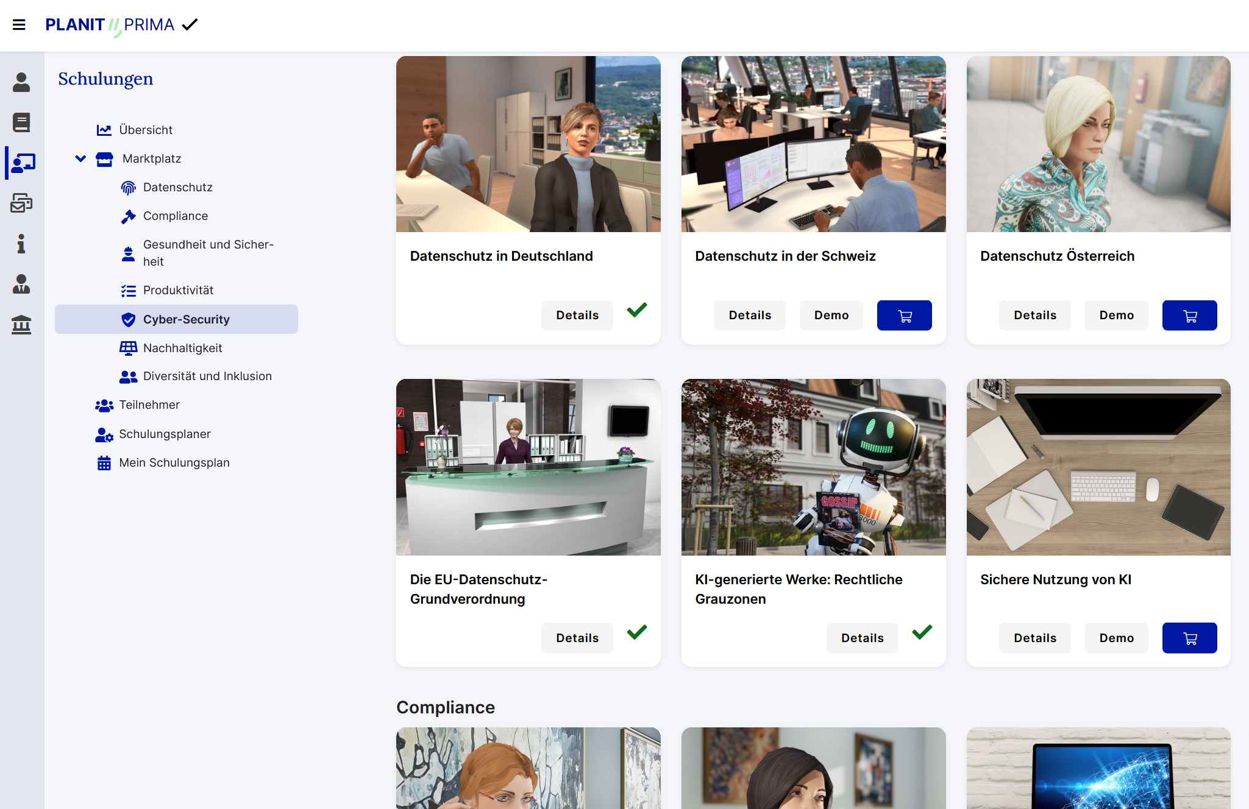Click the Cyber-Security shield icon
This screenshot has width=1249, height=809.
pos(128,320)
